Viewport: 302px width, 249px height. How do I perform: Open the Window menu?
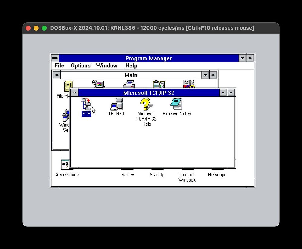click(x=107, y=66)
